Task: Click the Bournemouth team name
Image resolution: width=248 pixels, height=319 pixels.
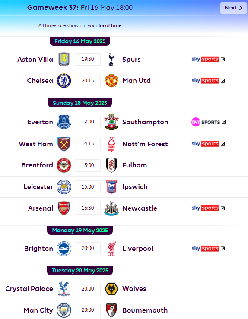Action: (x=145, y=310)
